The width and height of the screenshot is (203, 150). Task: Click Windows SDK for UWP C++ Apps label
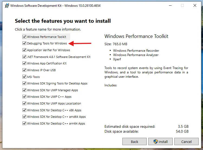[49, 97]
